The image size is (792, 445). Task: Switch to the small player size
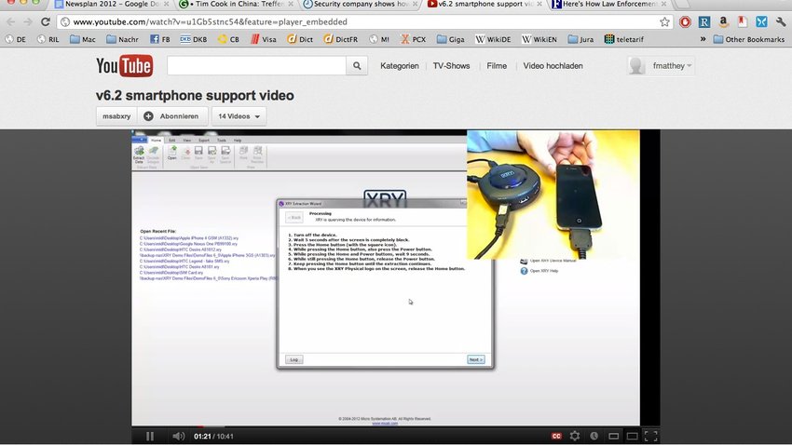(614, 437)
